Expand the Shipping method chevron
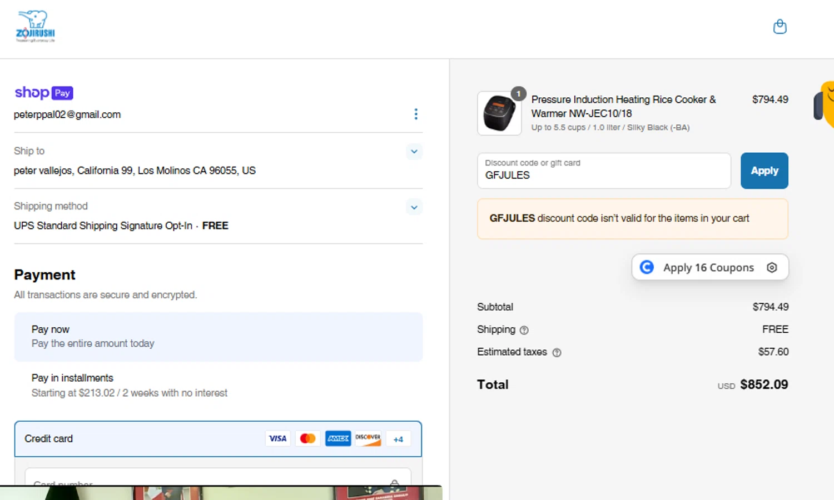 click(414, 207)
